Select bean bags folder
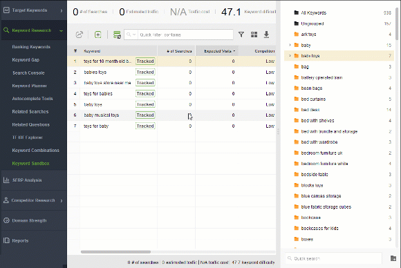Viewport: 401px width, 268px height. [x=339, y=88]
